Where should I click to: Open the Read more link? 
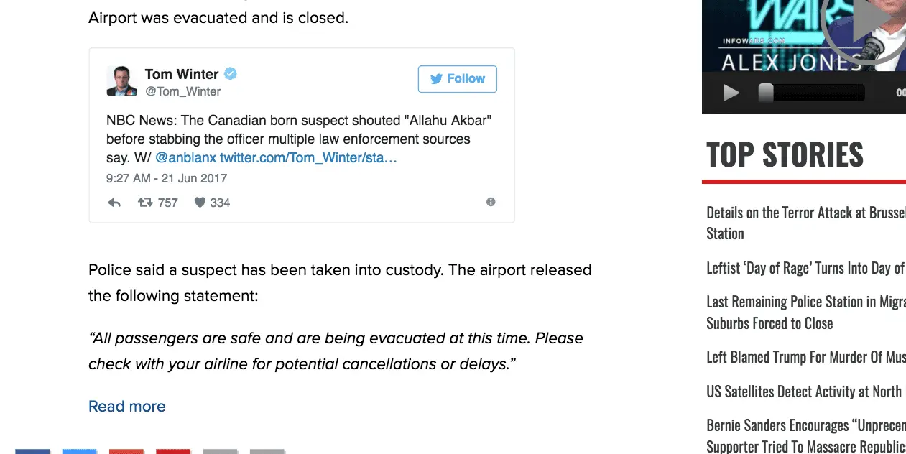tap(126, 407)
